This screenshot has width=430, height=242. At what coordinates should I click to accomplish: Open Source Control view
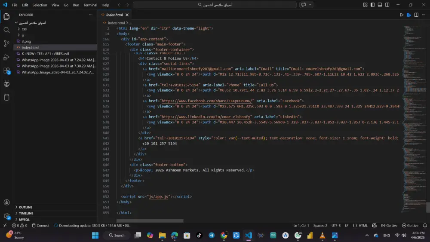click(6, 43)
